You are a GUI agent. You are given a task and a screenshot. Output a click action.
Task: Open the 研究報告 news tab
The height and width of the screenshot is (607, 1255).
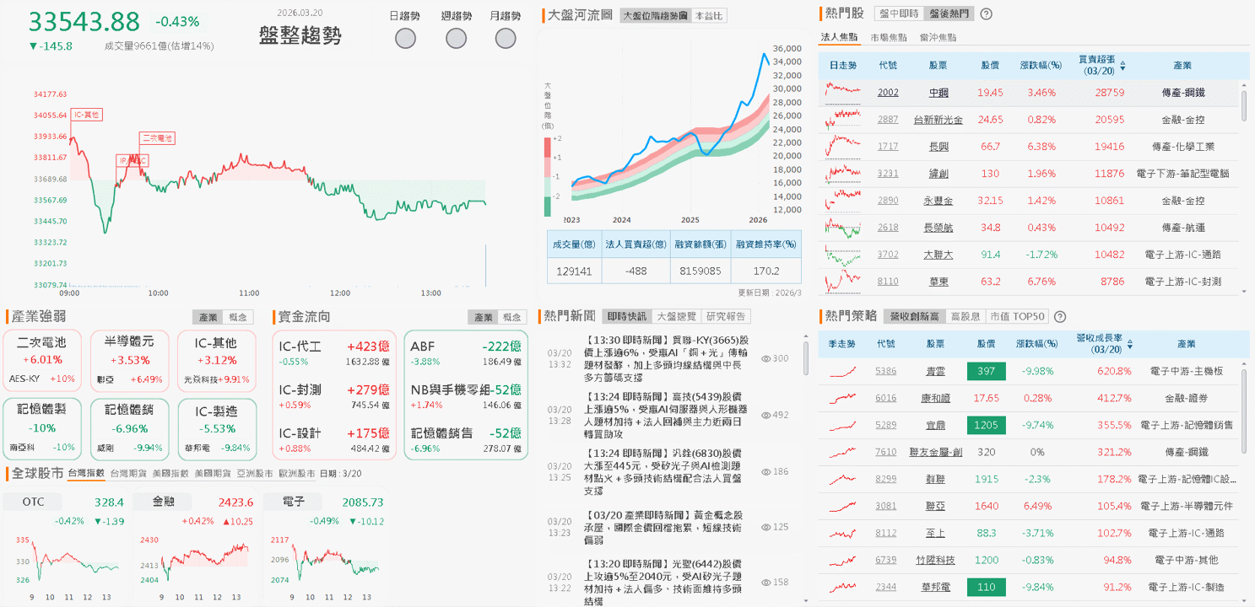726,317
